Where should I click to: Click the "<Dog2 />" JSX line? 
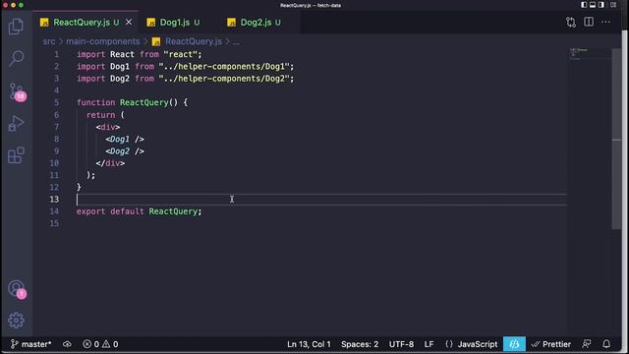pyautogui.click(x=125, y=150)
